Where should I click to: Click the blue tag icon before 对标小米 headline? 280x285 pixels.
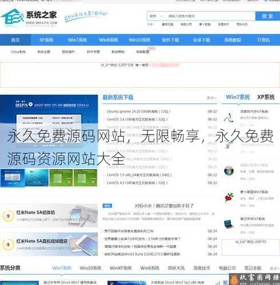107,206
